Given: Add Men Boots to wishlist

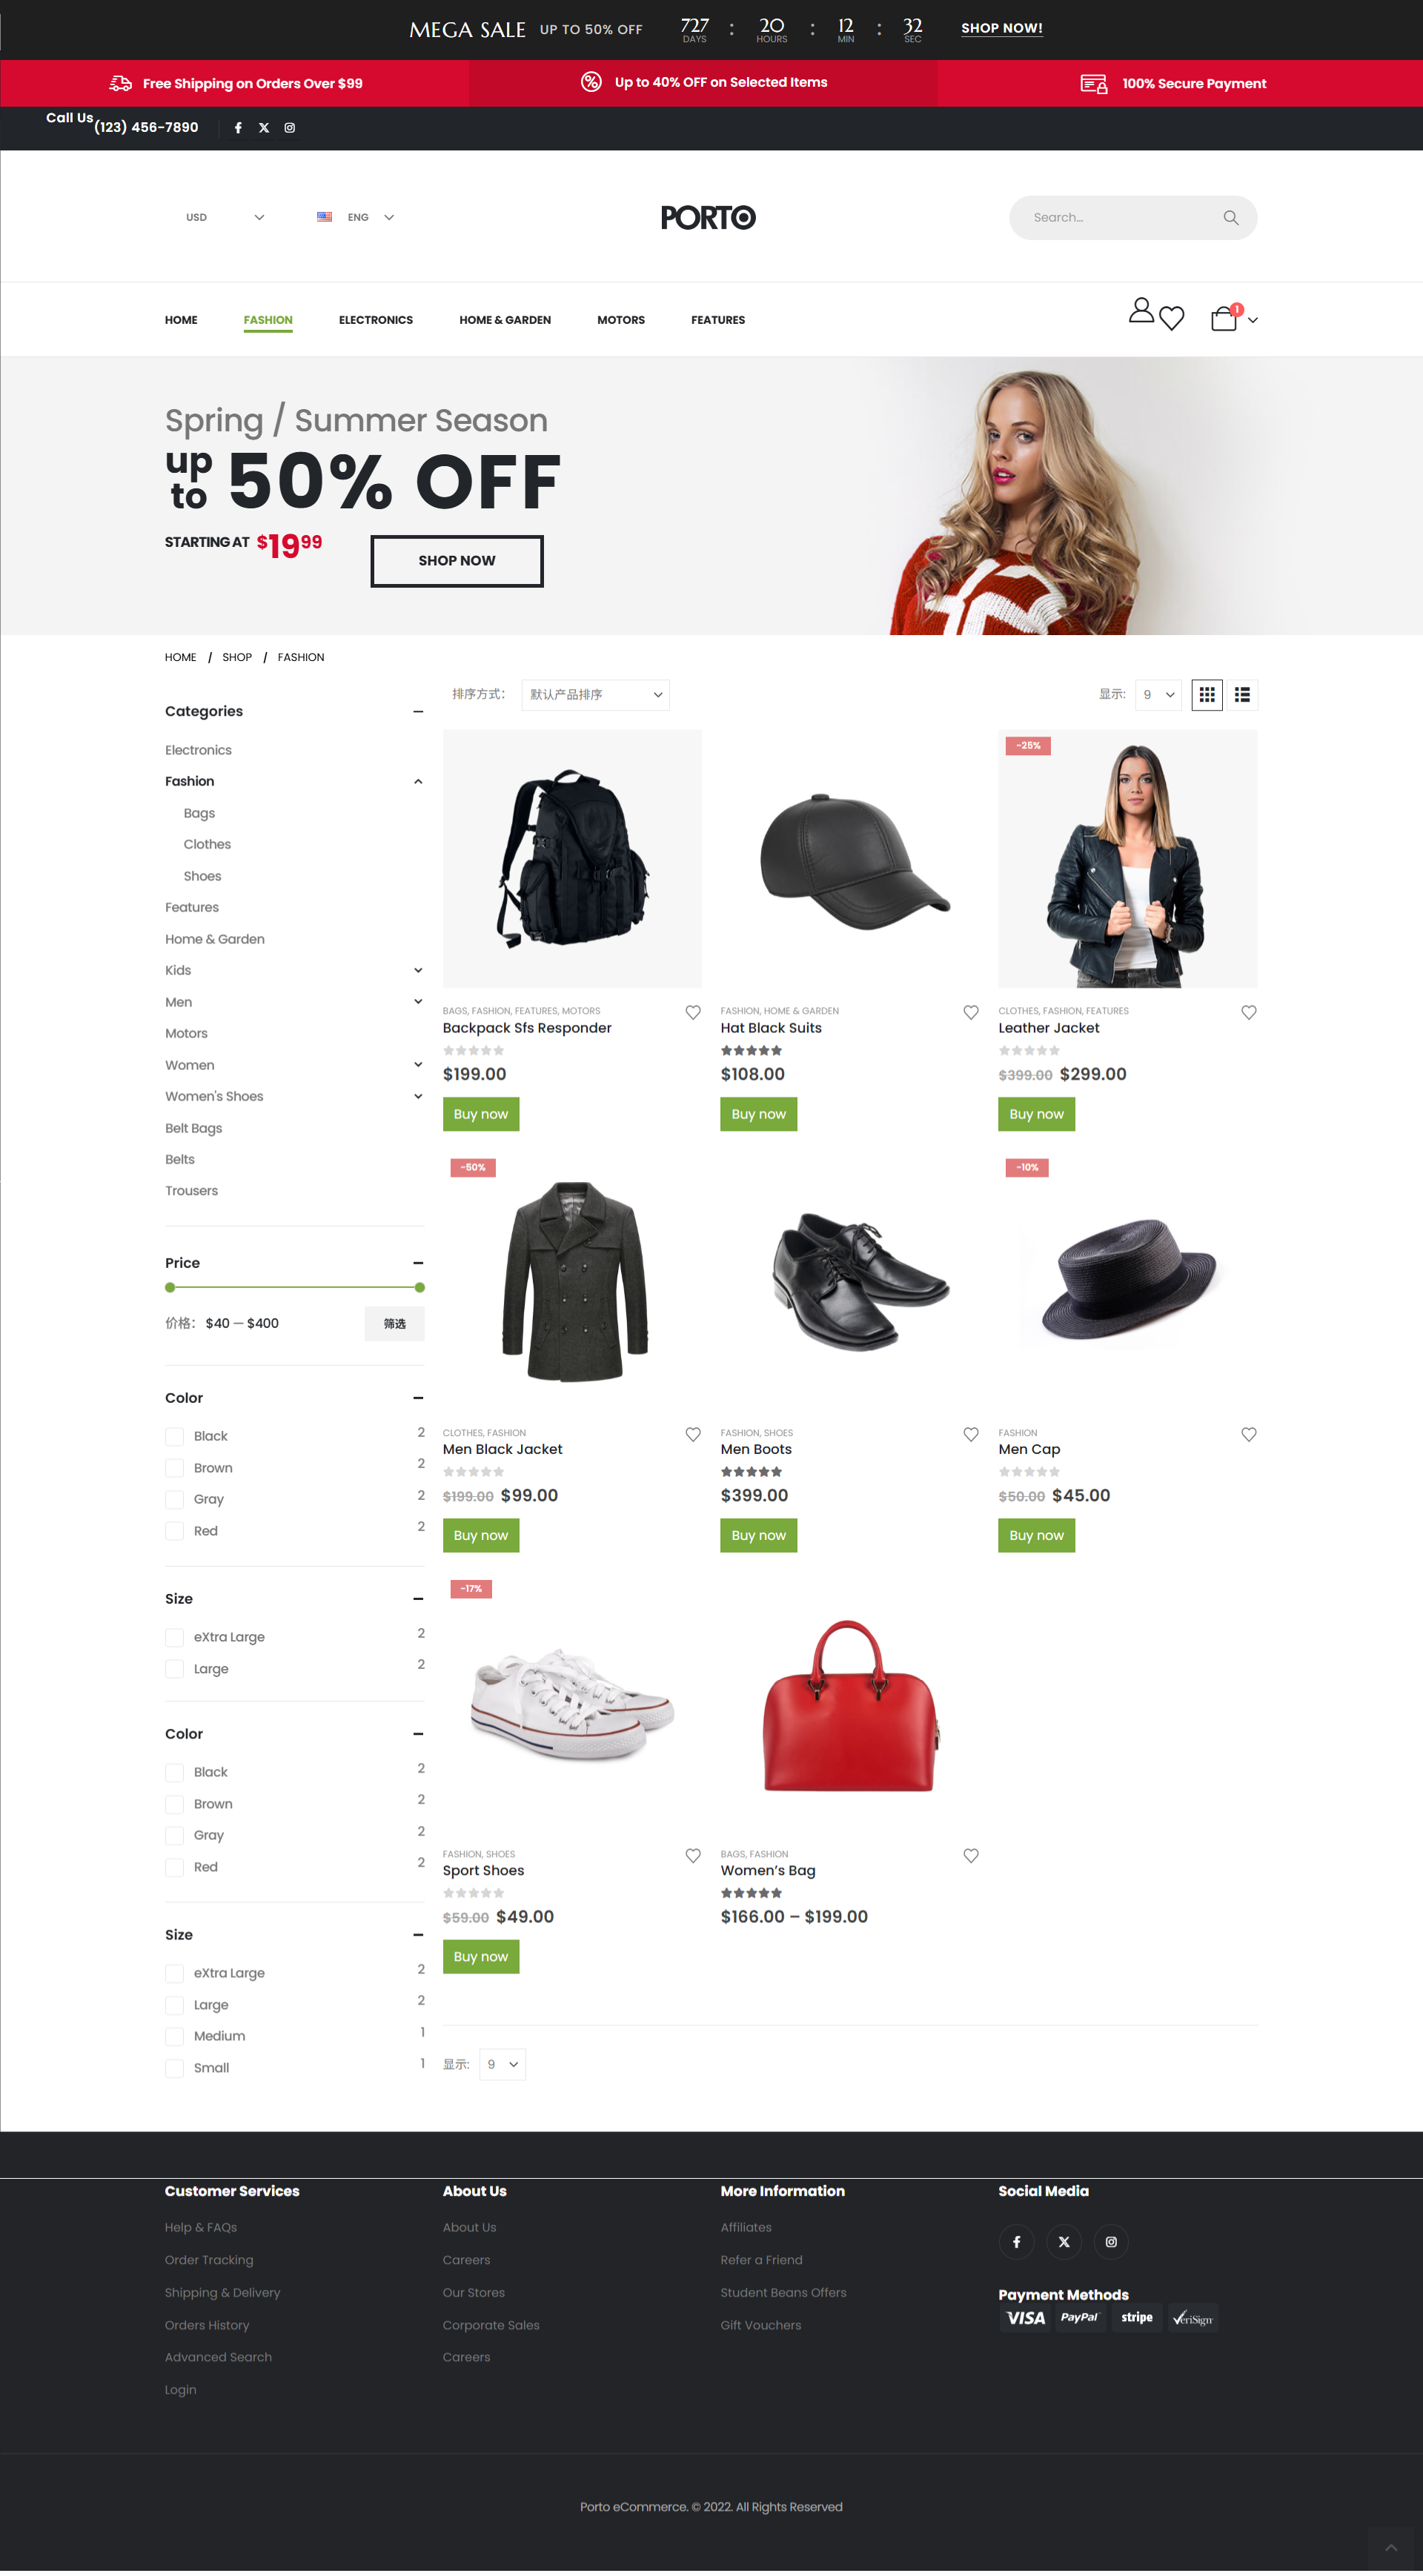Looking at the screenshot, I should click(971, 1435).
